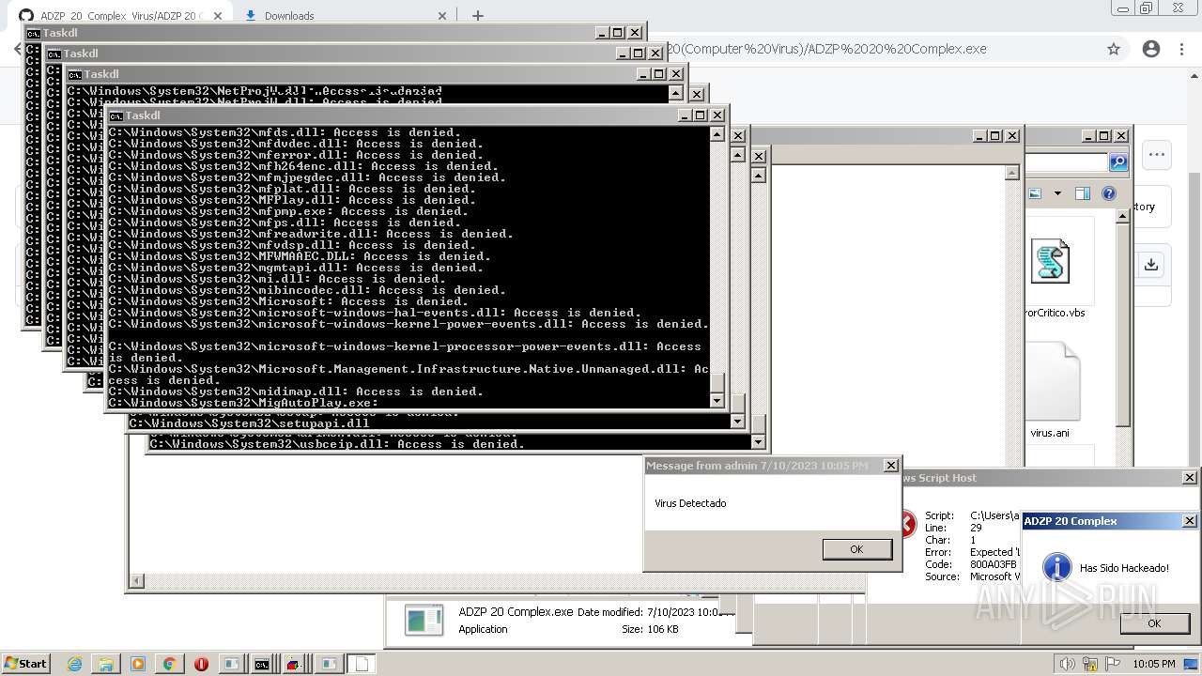Close the Windows Script Host dialog
The width and height of the screenshot is (1202, 676).
tap(1189, 478)
